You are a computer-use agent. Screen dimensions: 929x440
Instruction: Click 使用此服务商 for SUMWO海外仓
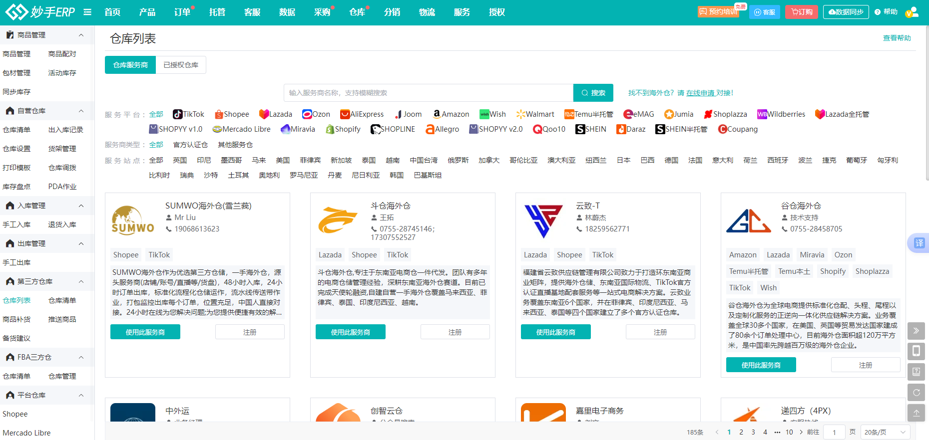[145, 332]
